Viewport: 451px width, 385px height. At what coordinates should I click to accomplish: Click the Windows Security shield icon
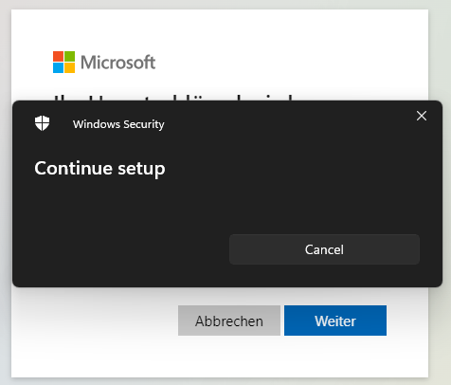click(x=42, y=123)
